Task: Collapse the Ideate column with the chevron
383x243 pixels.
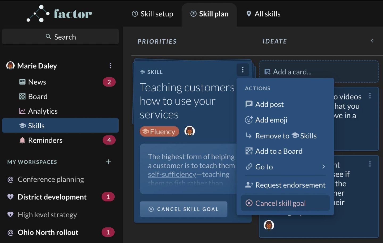Action: (x=372, y=41)
